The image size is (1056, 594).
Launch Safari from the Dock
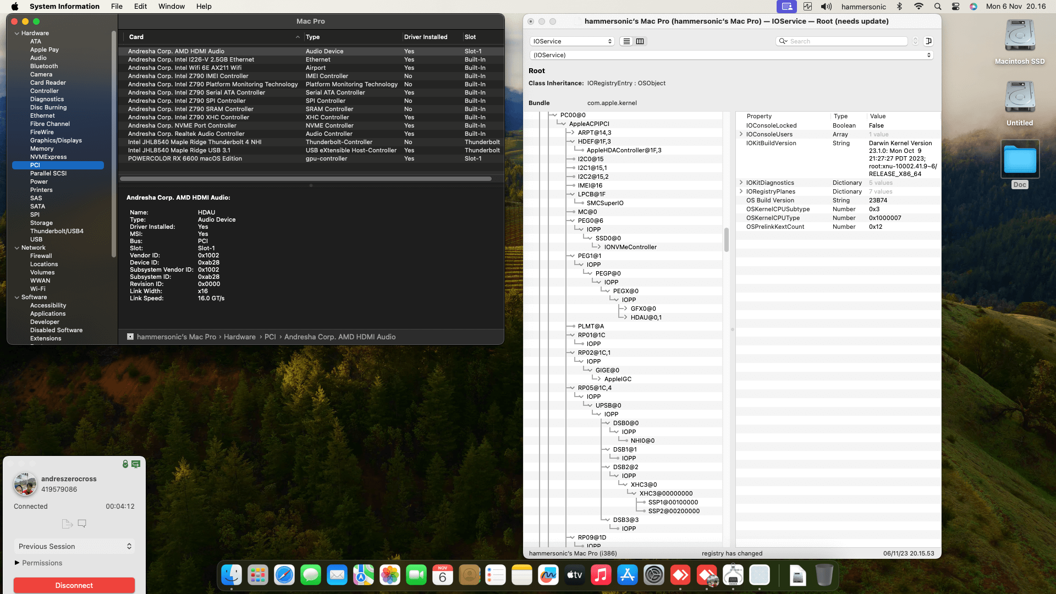pos(284,575)
